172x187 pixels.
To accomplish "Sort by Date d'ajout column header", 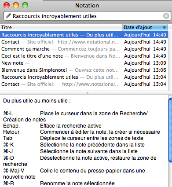I will [x=145, y=27].
